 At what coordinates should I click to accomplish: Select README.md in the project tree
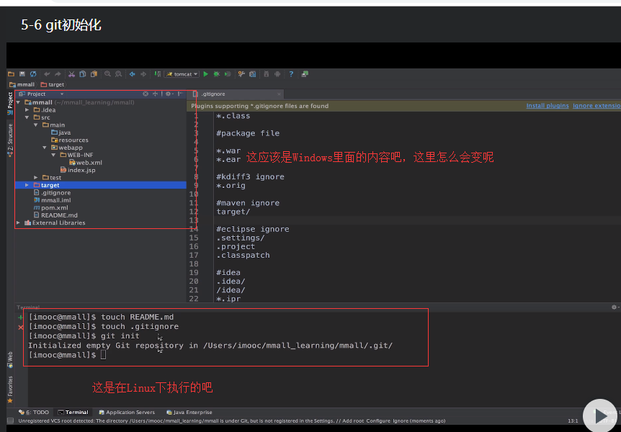(55, 215)
